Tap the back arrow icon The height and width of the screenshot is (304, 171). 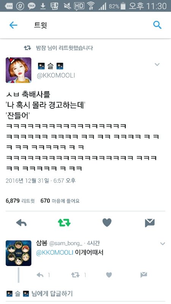point(13,25)
